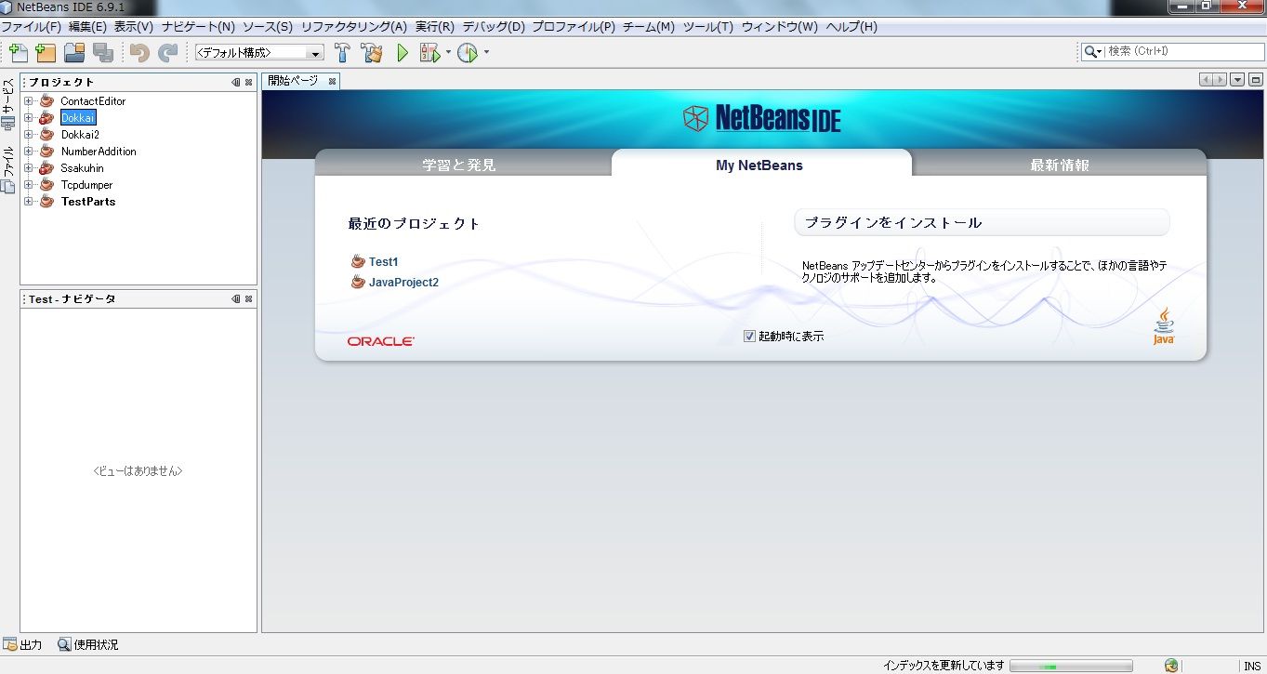Expand the Dokkai project node
Screen dimensions: 1267x674
click(29, 118)
